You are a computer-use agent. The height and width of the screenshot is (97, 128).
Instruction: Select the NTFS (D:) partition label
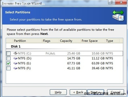(25, 58)
